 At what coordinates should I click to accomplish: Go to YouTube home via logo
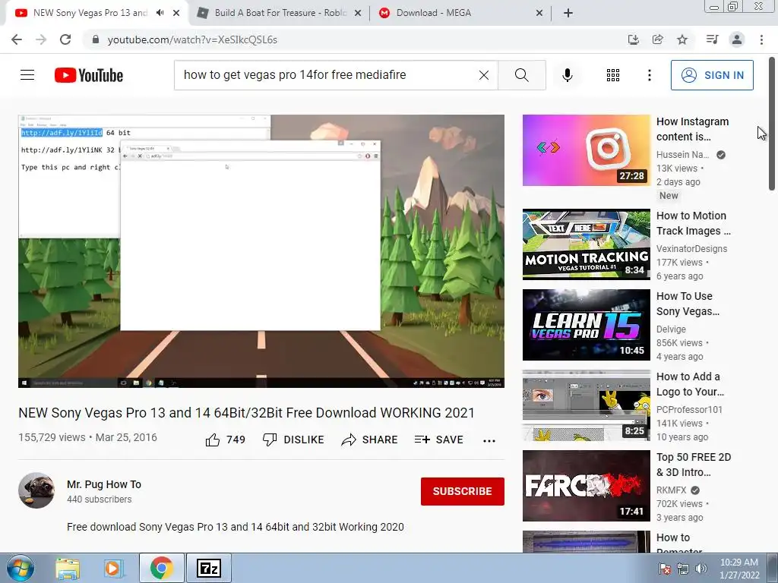pos(89,75)
